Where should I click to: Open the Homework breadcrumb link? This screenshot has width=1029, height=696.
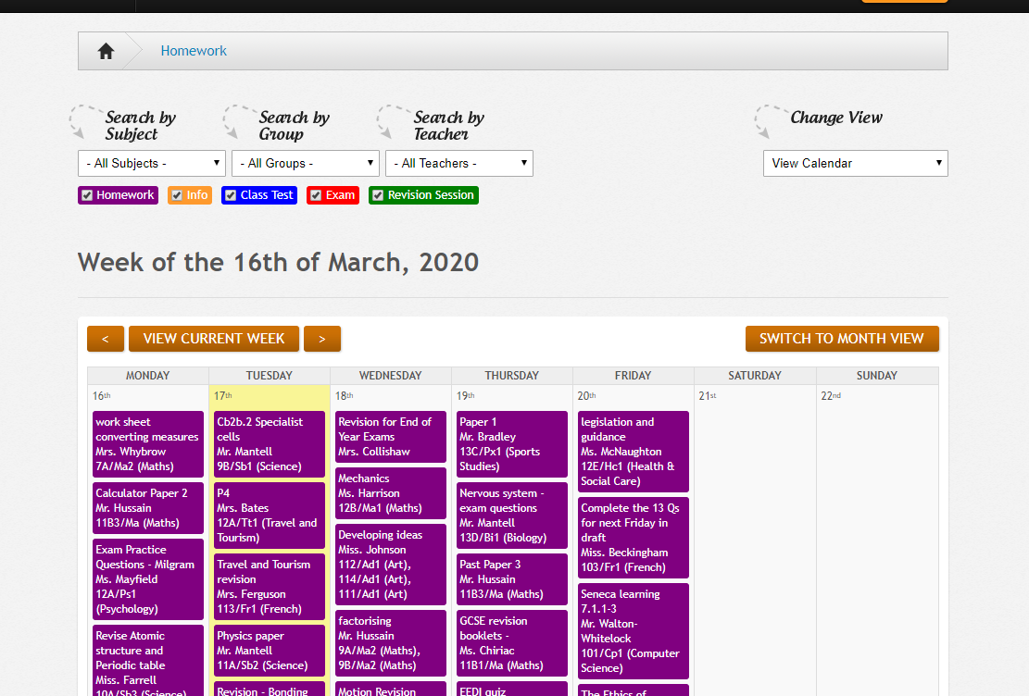(x=194, y=50)
